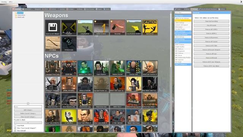Viewport: 243px width, 137px height.
Task: Spawn the Gman Broken Upg NPC
Action: click(x=85, y=100)
